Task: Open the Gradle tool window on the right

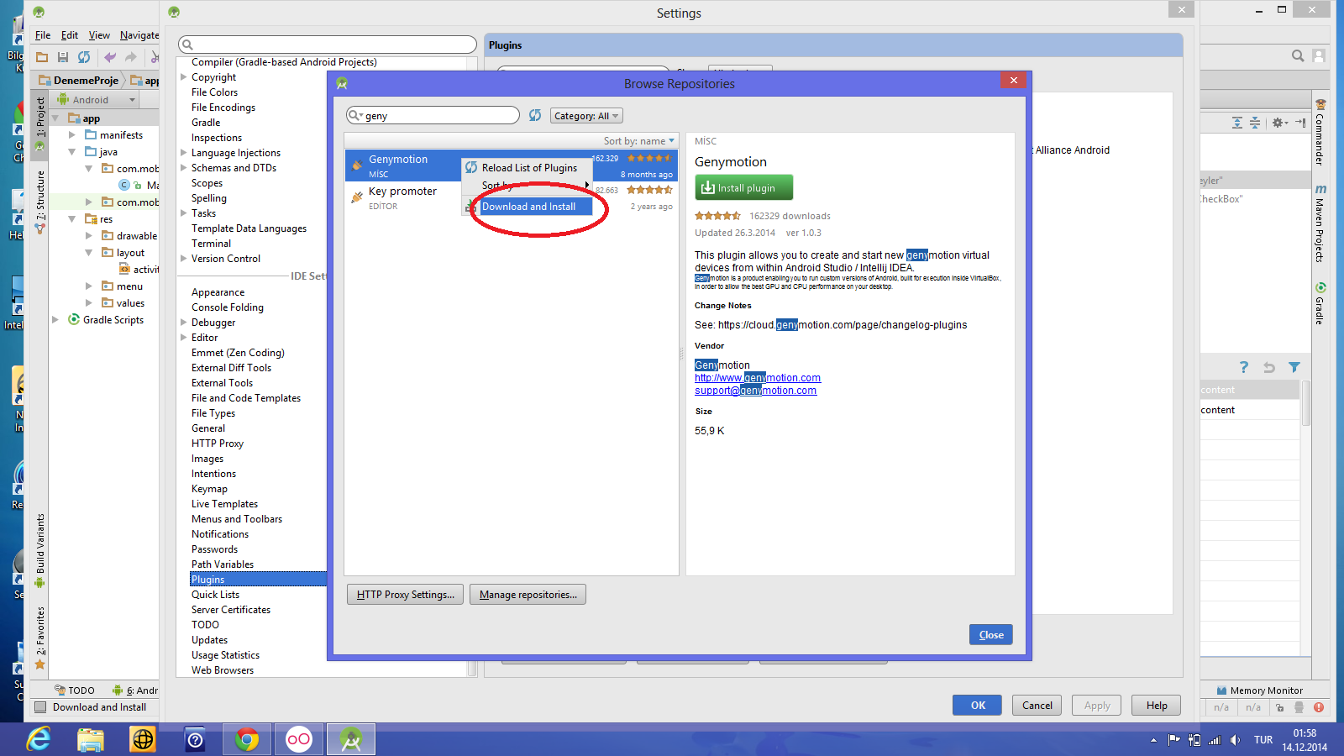Action: (x=1320, y=304)
